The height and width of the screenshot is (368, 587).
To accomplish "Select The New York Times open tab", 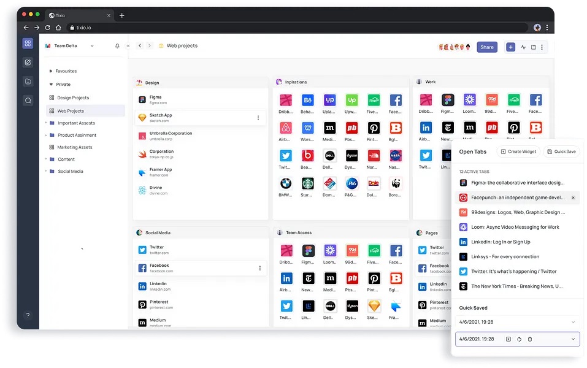I will 517,286.
